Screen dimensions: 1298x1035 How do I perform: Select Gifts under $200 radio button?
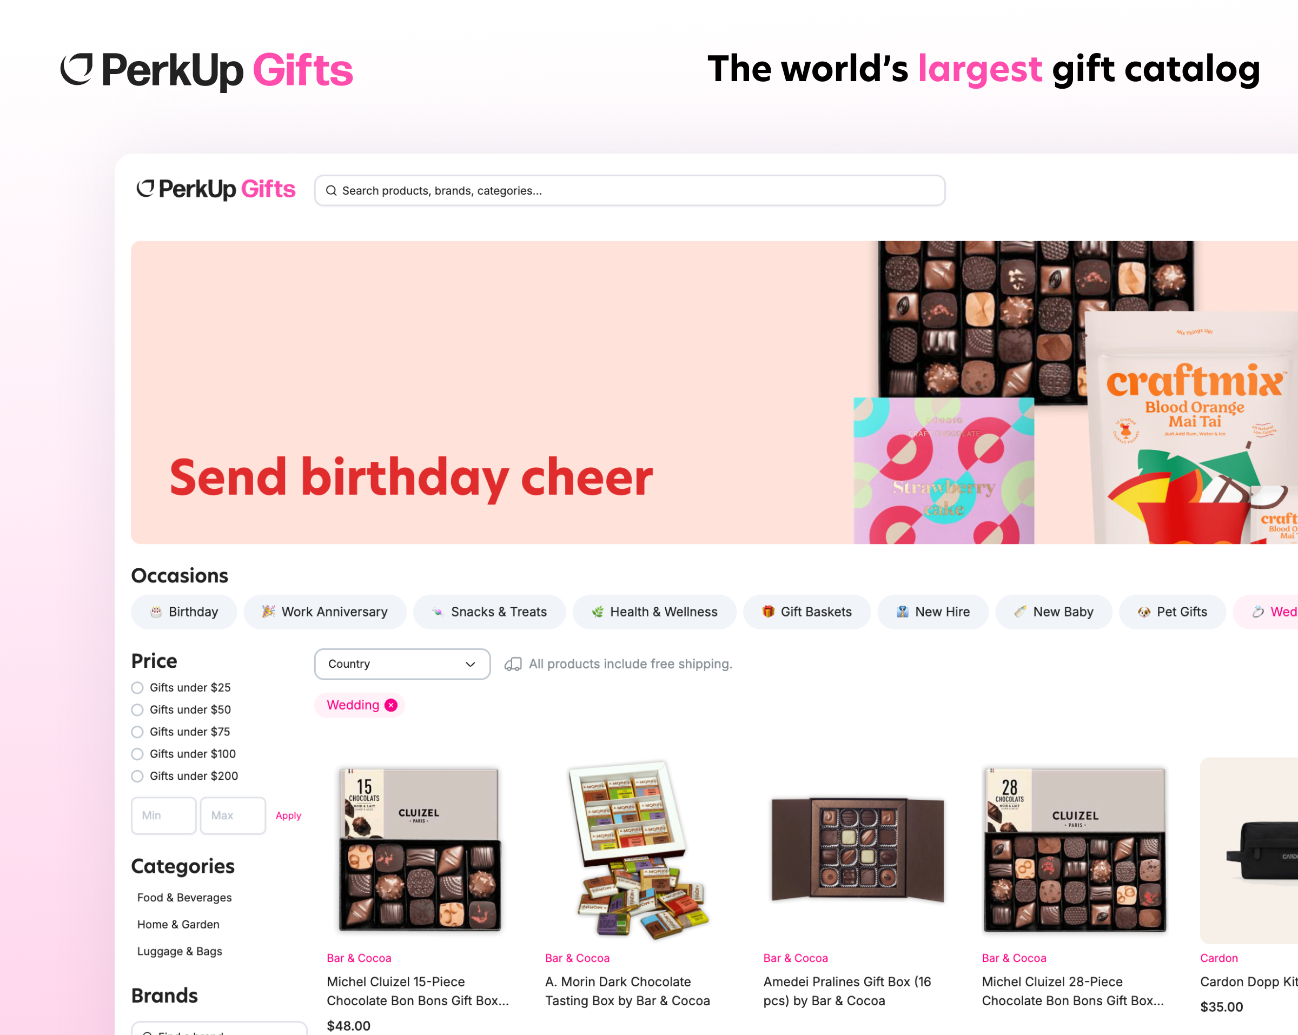click(137, 776)
